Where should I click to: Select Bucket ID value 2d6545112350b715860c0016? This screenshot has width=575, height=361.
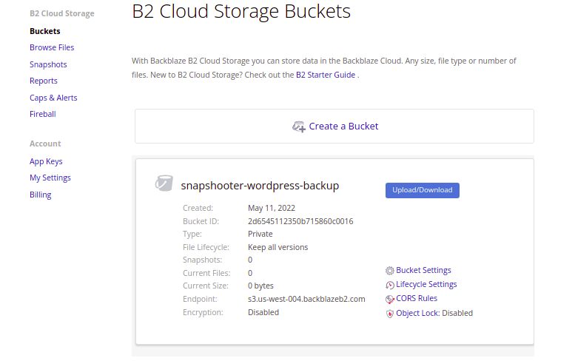point(300,221)
